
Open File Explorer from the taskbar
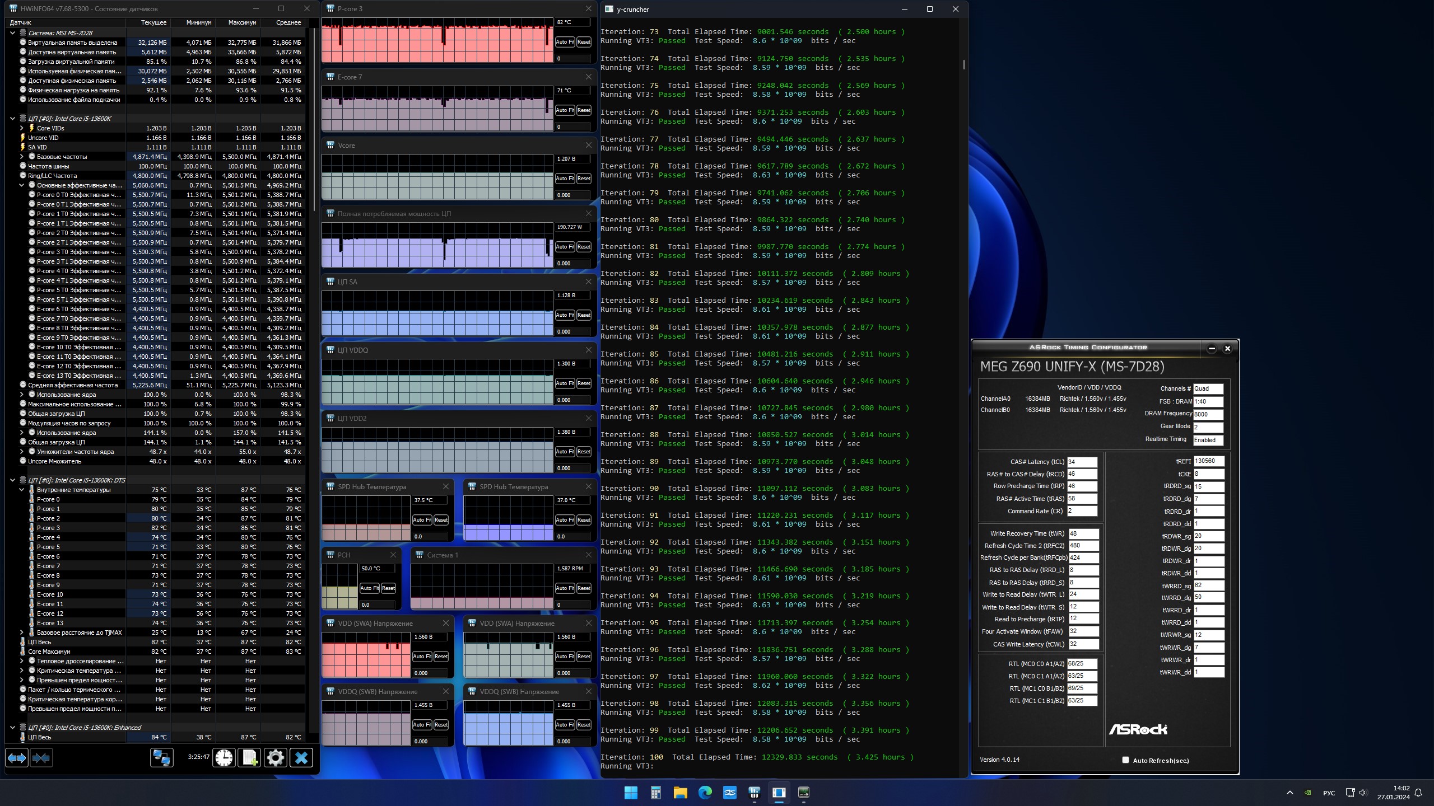point(680,793)
